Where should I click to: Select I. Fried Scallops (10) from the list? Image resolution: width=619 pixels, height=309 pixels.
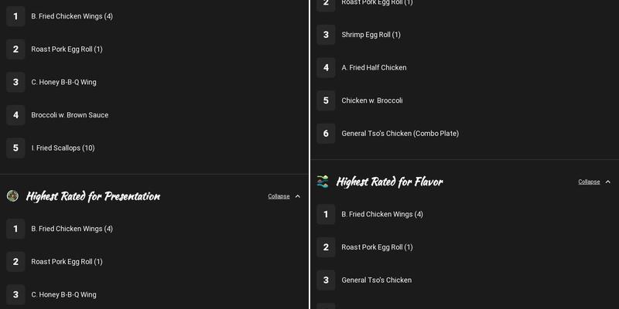coord(63,148)
